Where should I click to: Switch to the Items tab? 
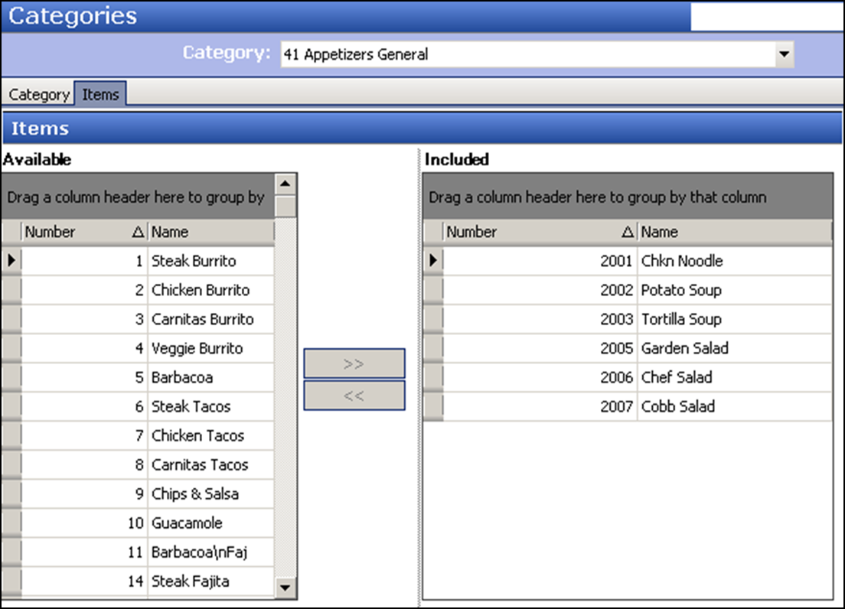(x=100, y=93)
